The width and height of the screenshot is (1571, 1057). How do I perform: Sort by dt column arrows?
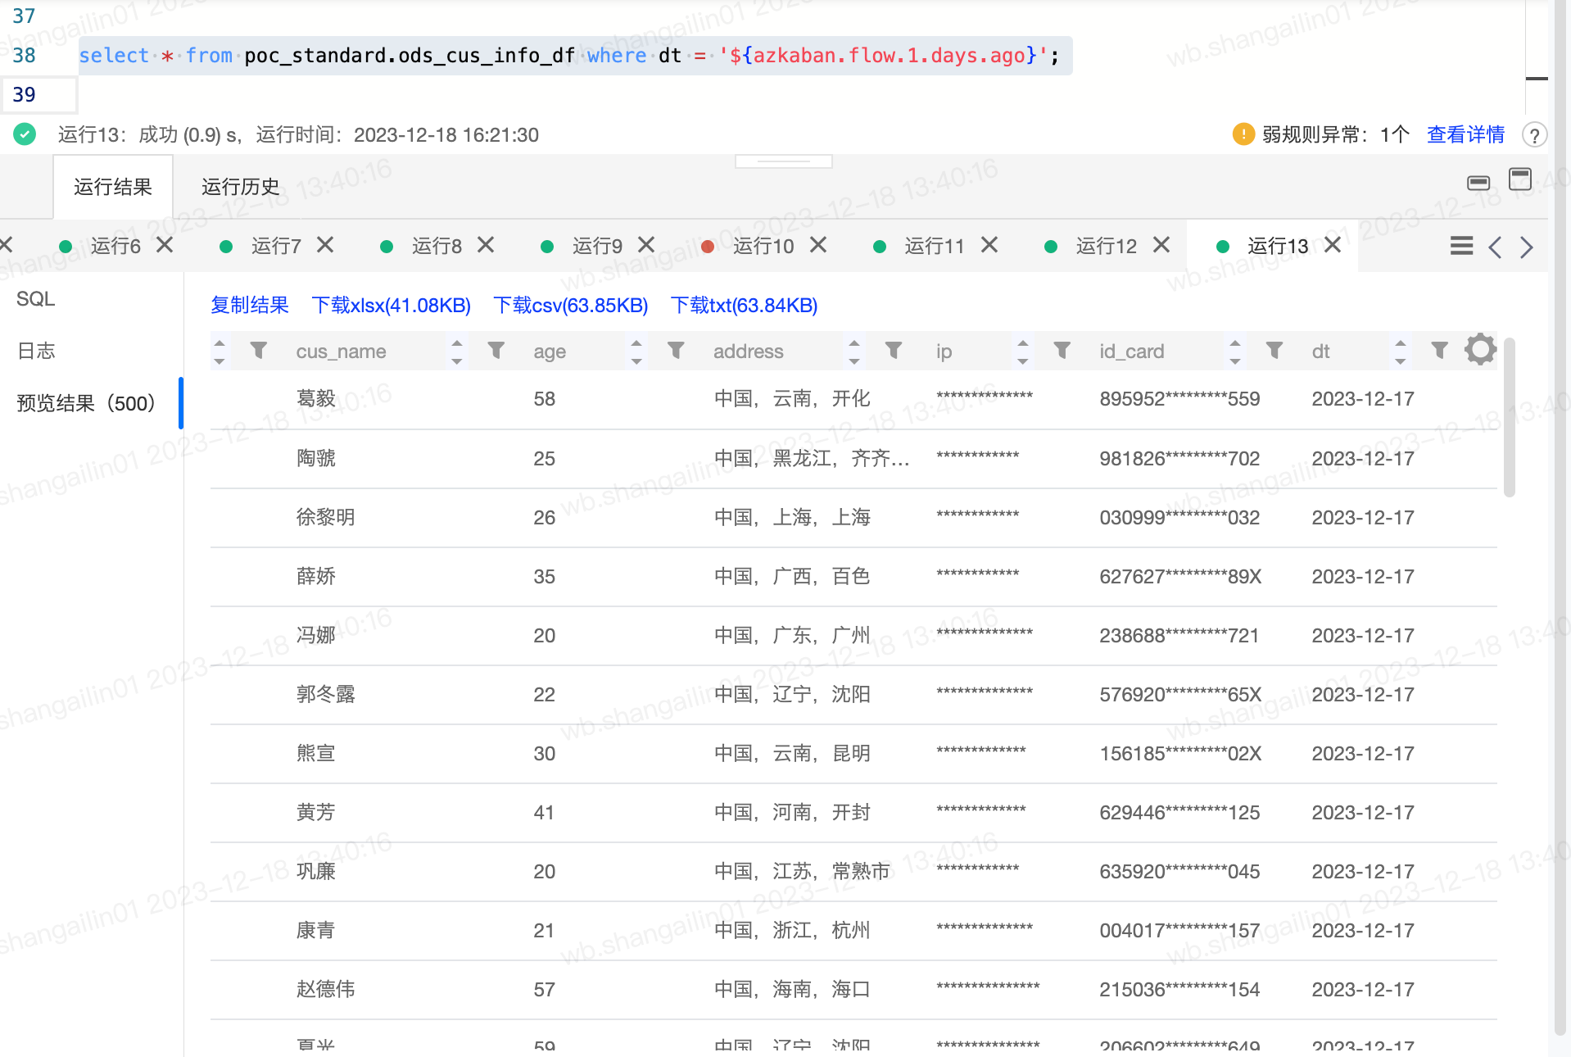pos(1401,352)
